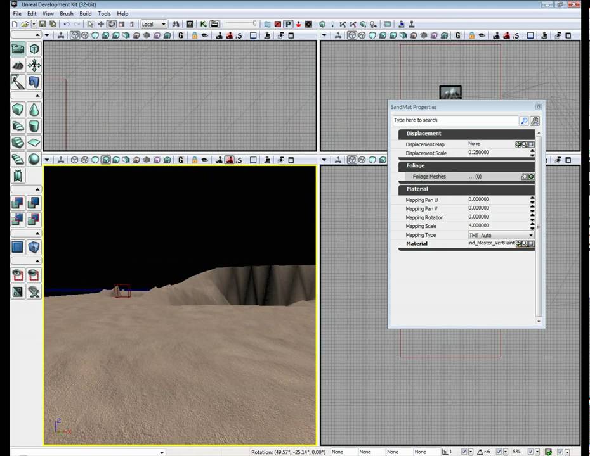Choose the Mesh Paint brush tool
This screenshot has width=590, height=456.
point(18,82)
